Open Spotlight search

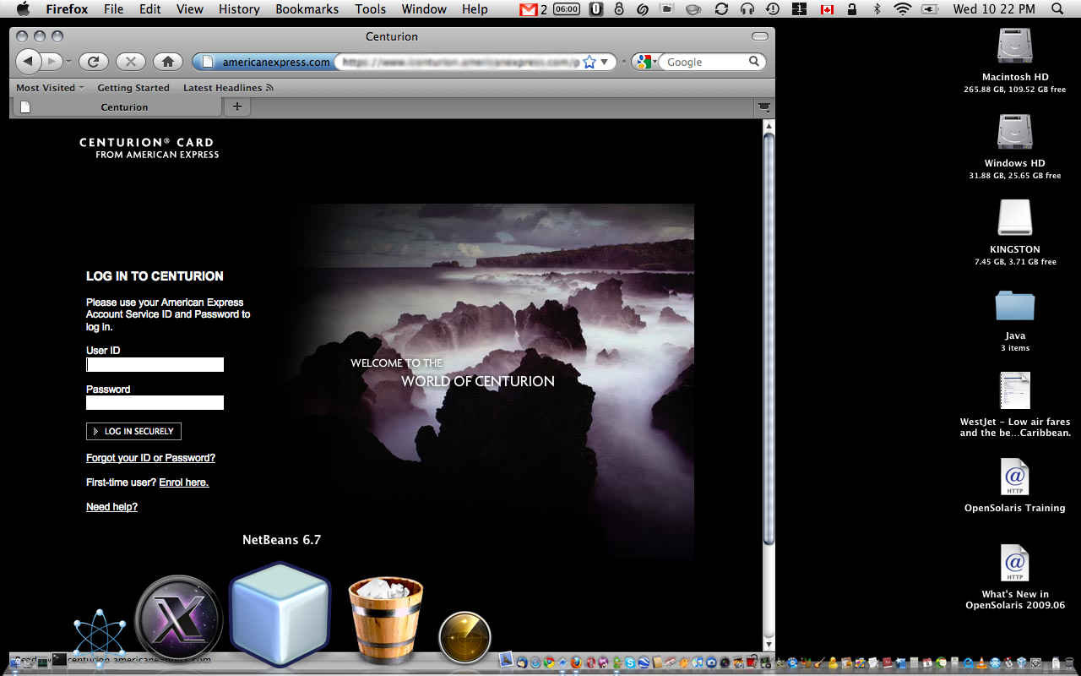pos(1057,9)
